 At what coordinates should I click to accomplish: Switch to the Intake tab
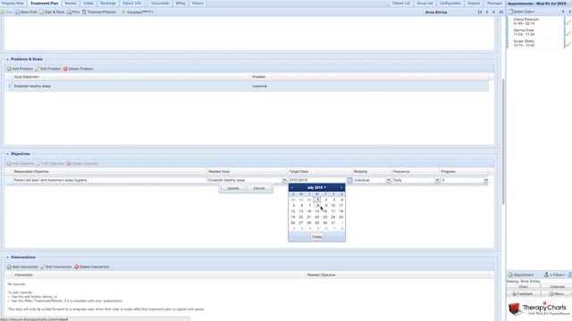(88, 4)
